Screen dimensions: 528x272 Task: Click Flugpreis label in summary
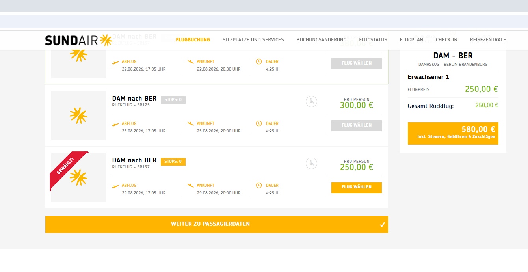[x=418, y=90]
